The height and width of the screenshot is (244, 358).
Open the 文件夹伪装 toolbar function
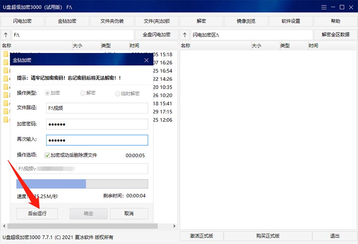point(112,21)
